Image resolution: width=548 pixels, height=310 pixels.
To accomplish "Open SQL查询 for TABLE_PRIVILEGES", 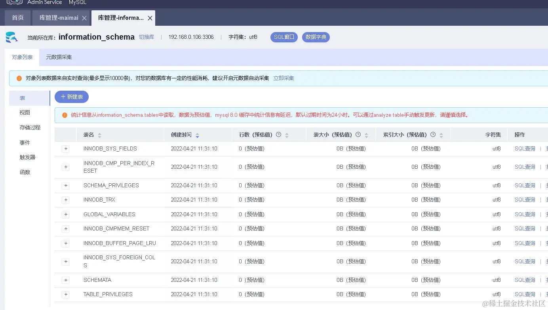I will tap(525, 295).
